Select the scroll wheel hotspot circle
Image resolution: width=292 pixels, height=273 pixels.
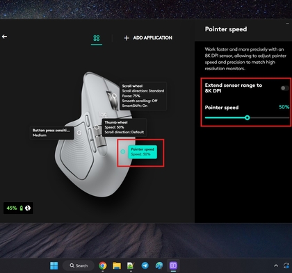[114, 95]
